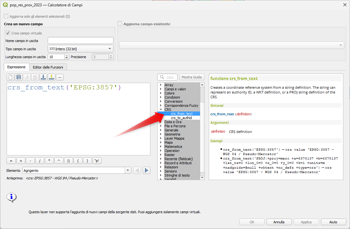
Task: Expand the 'Stringhe di testo' group
Action: tap(161, 175)
